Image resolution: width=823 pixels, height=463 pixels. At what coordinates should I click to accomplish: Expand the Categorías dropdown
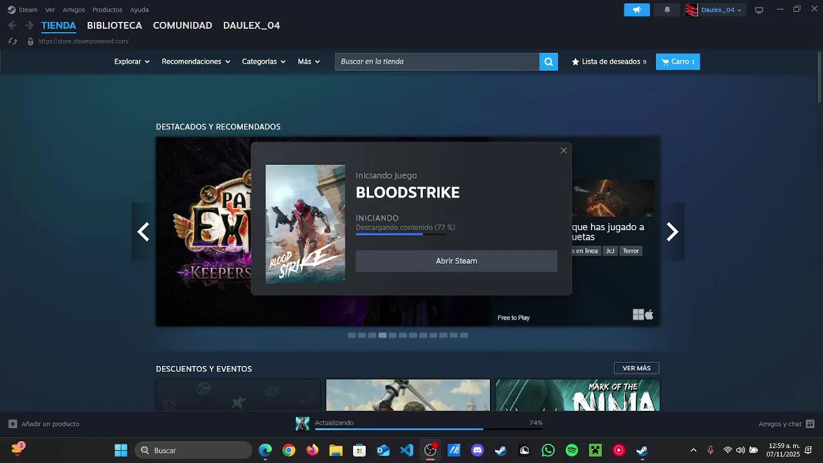[264, 62]
